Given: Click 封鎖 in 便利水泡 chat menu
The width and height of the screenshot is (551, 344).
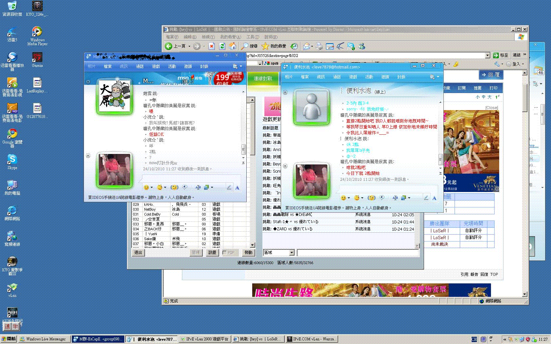Looking at the screenshot, I should 401,77.
